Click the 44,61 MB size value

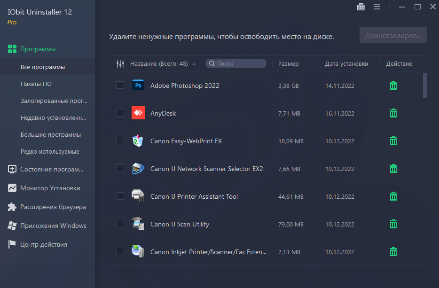290,196
